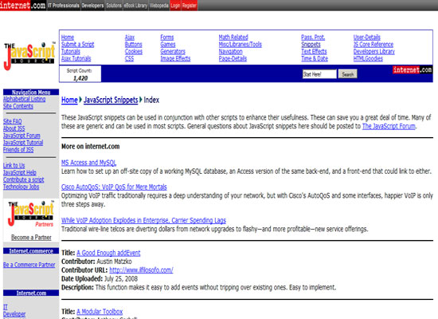Open the A Good Enough addEvent script
This screenshot has width=438, height=319.
[108, 253]
